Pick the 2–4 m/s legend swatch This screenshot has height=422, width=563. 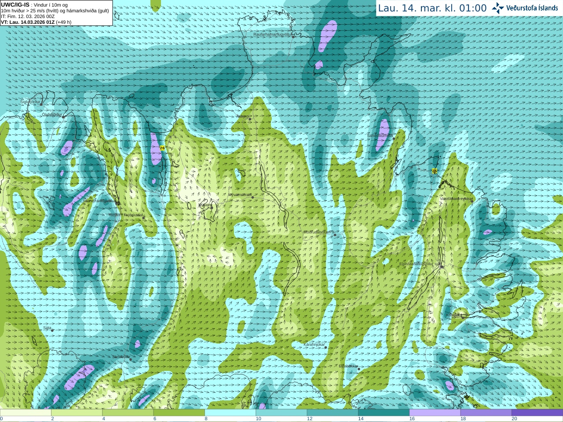(77, 413)
